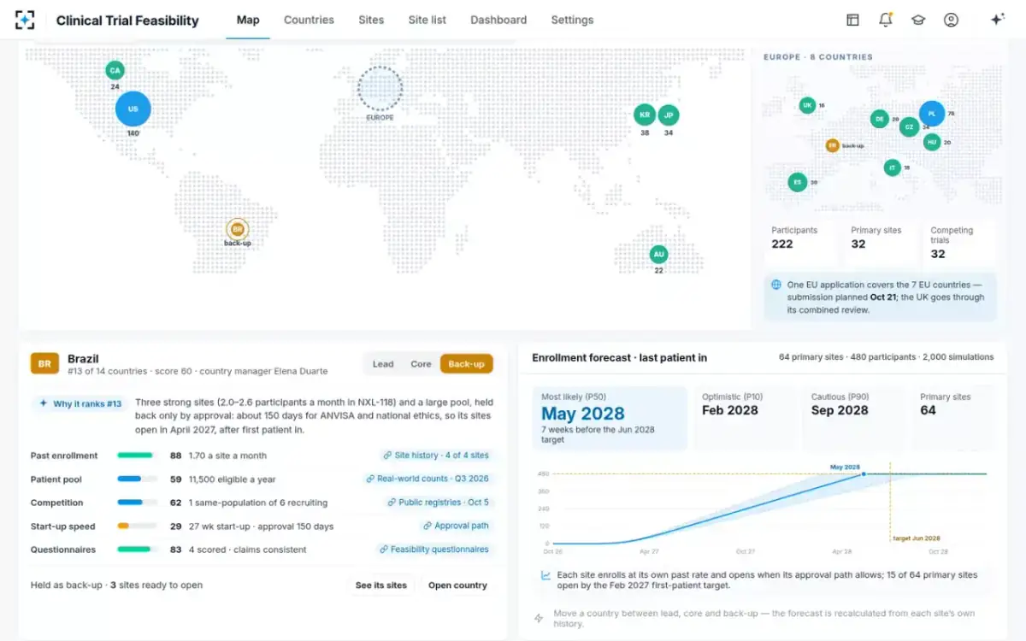
Task: Open the notifications bell
Action: 885,20
